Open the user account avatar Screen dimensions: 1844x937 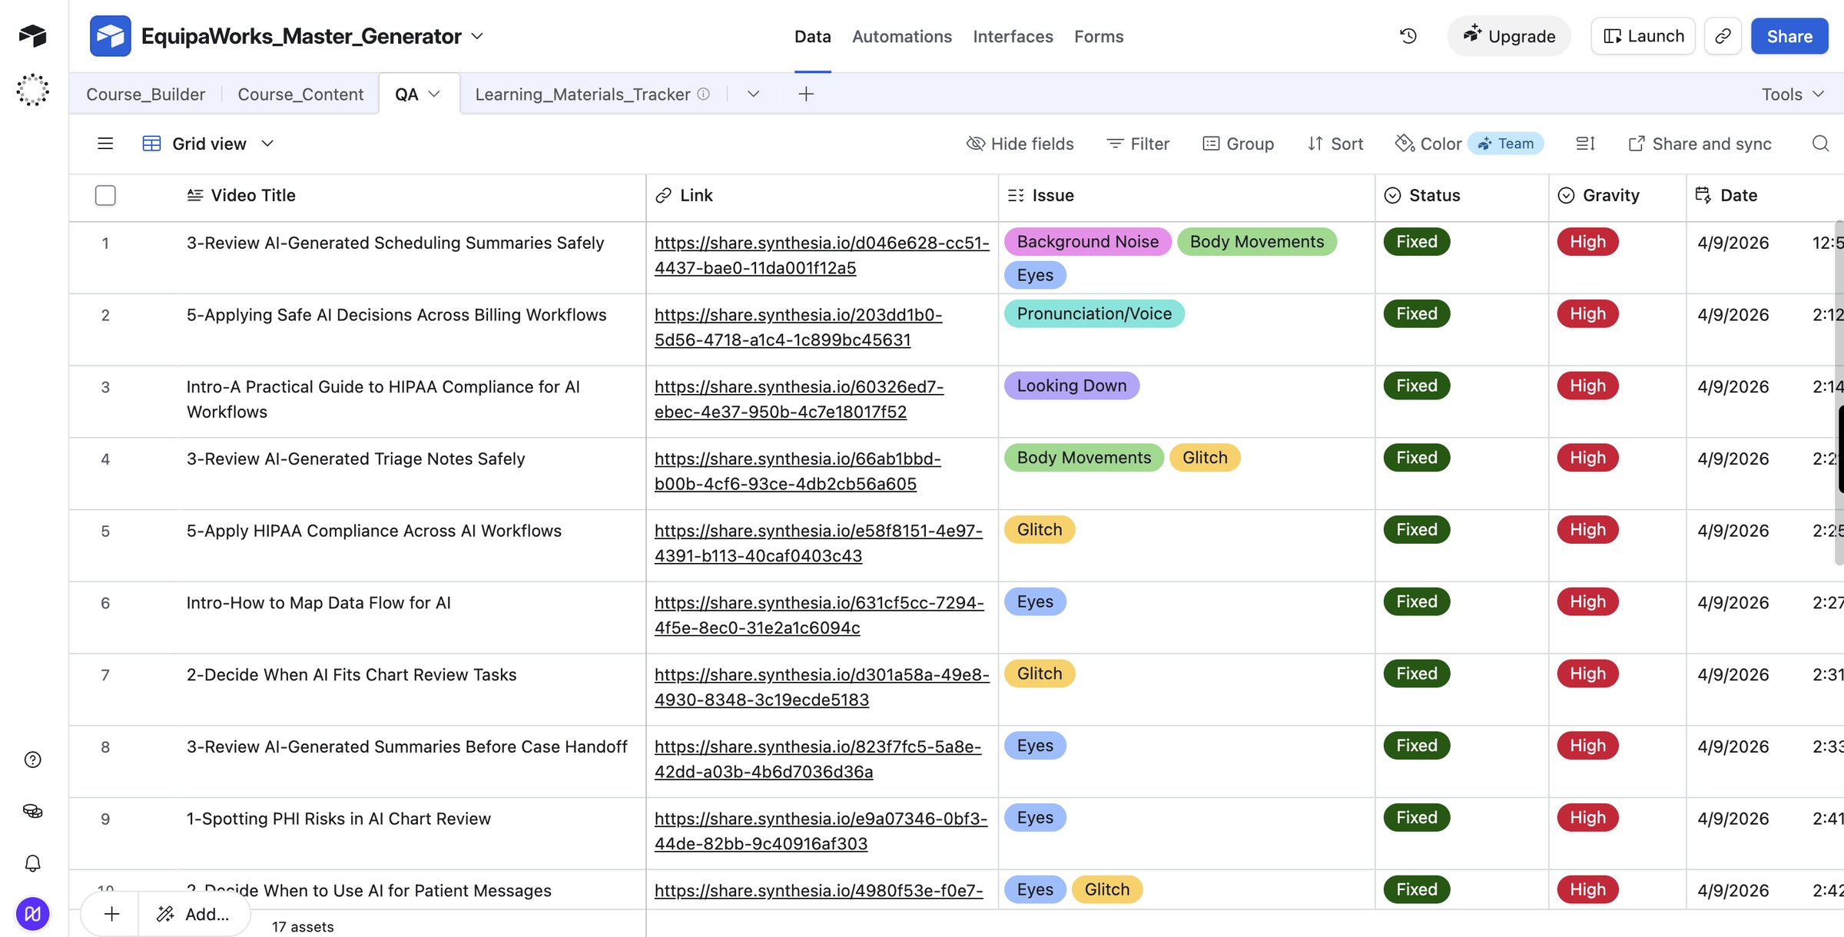point(32,914)
